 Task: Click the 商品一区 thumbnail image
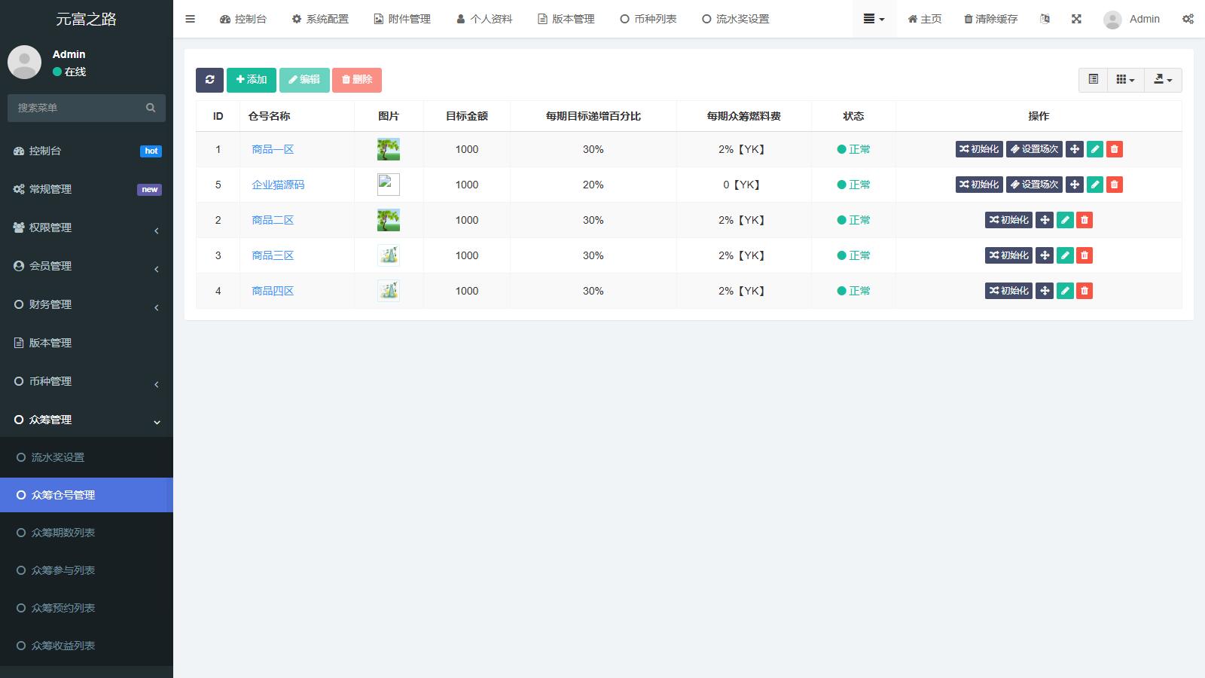pyautogui.click(x=389, y=149)
